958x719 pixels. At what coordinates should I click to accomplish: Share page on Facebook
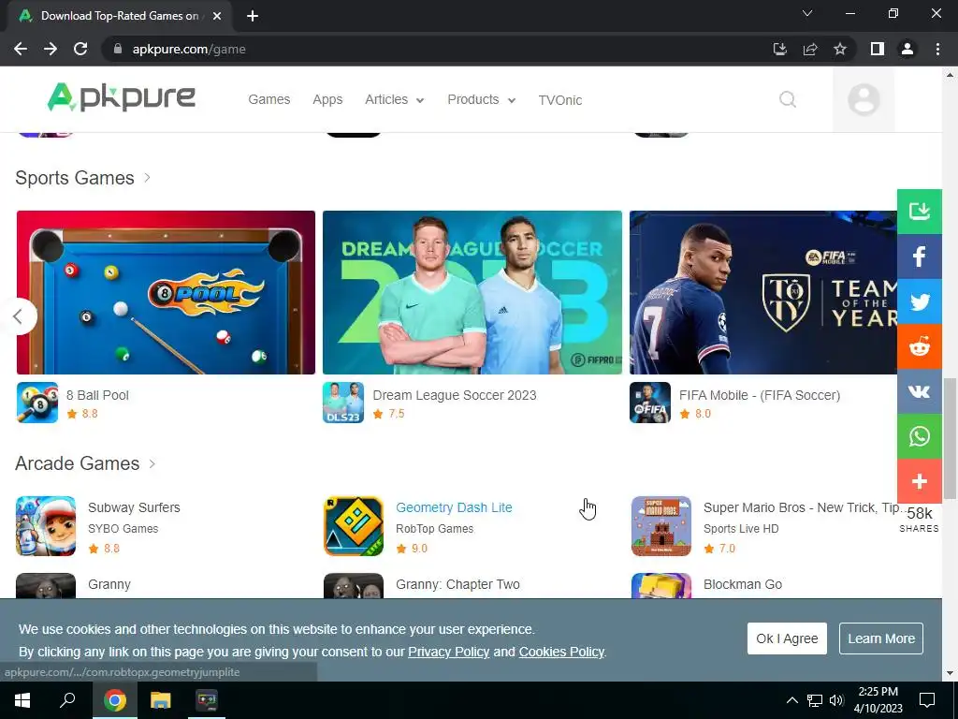(x=919, y=257)
